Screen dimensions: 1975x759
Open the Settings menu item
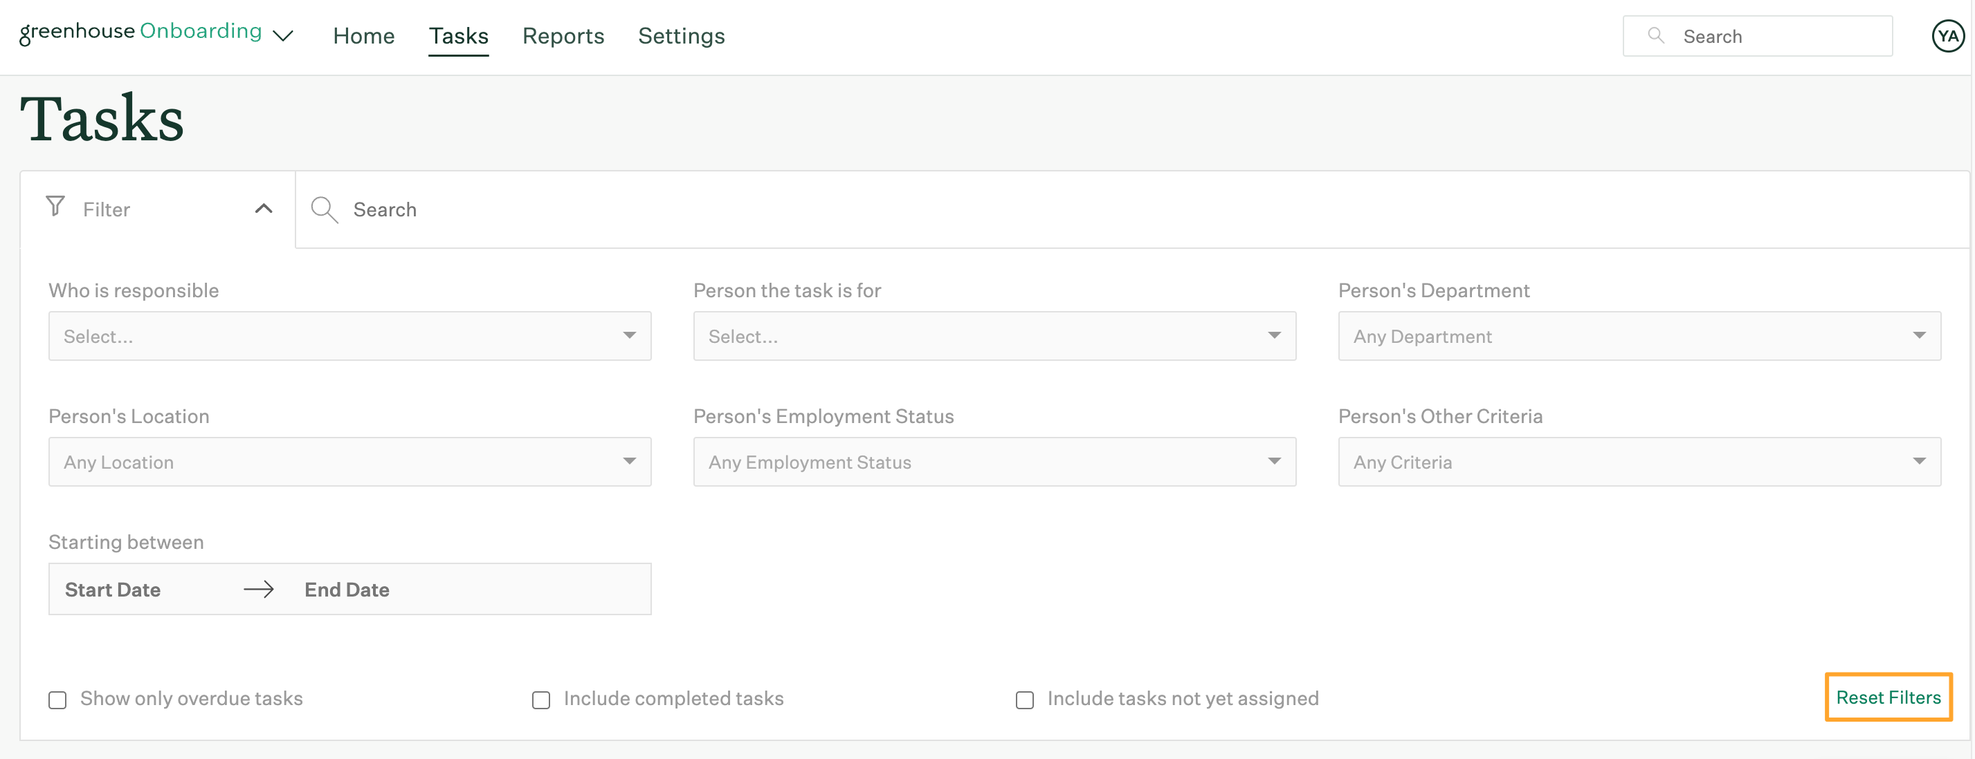point(682,35)
